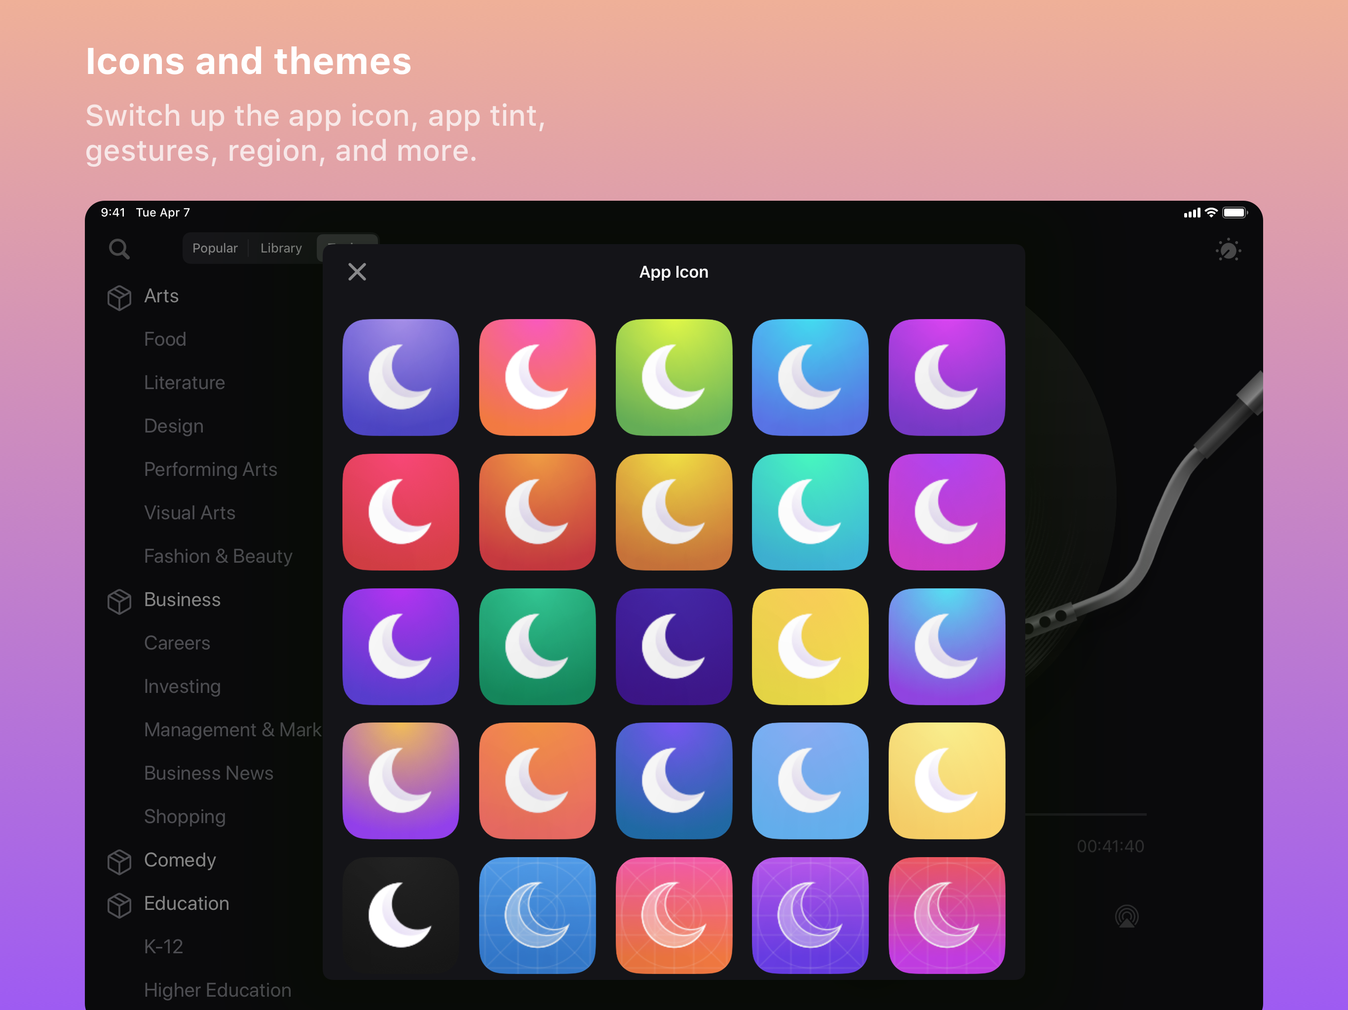The image size is (1348, 1010).
Task: Select the teal moon app icon
Action: 810,512
